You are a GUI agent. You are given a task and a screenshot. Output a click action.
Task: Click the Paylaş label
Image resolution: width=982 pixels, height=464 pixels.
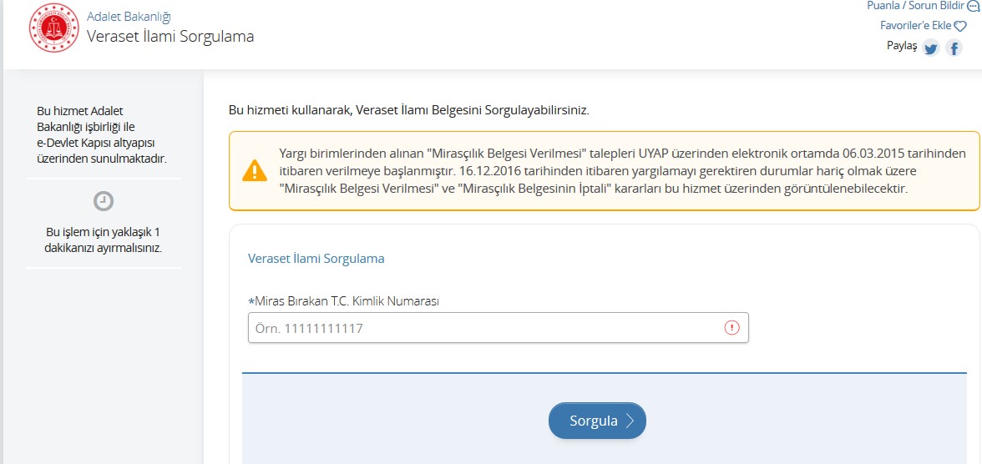901,46
